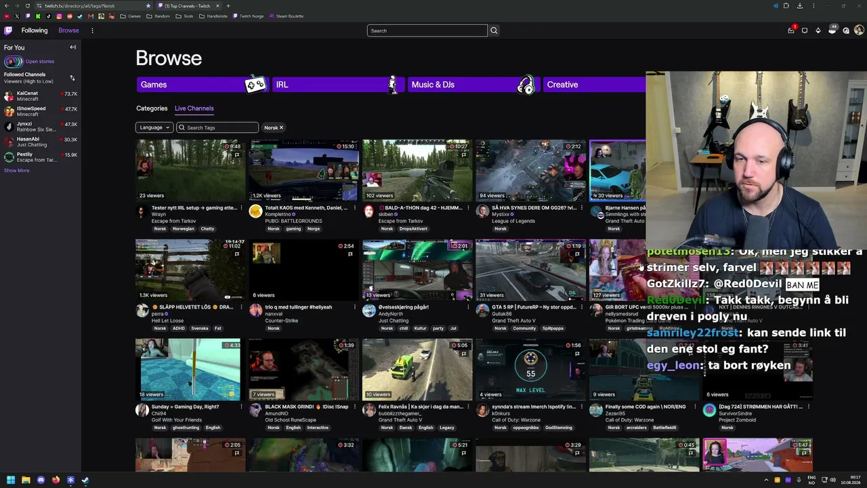867x488 pixels.
Task: Go to the Following page
Action: pyautogui.click(x=35, y=30)
